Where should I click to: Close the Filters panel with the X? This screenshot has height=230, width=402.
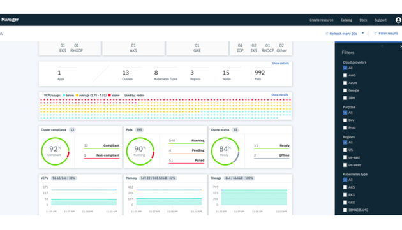pos(401,47)
